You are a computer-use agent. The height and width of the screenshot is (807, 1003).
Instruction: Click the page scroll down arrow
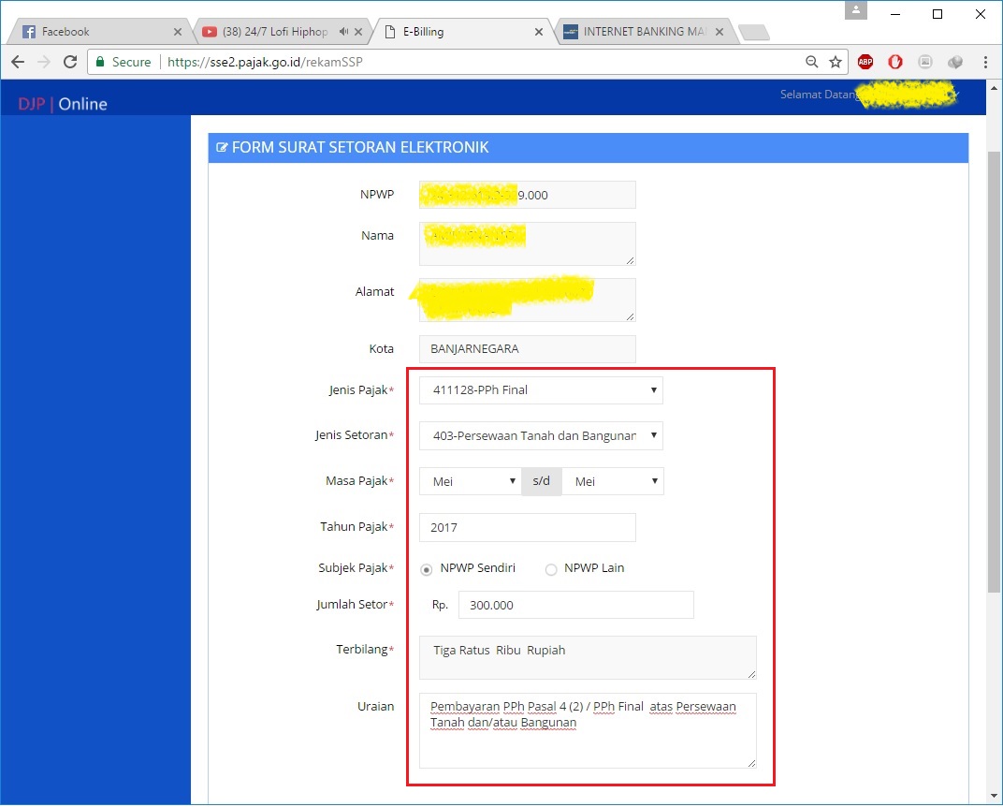point(994,796)
